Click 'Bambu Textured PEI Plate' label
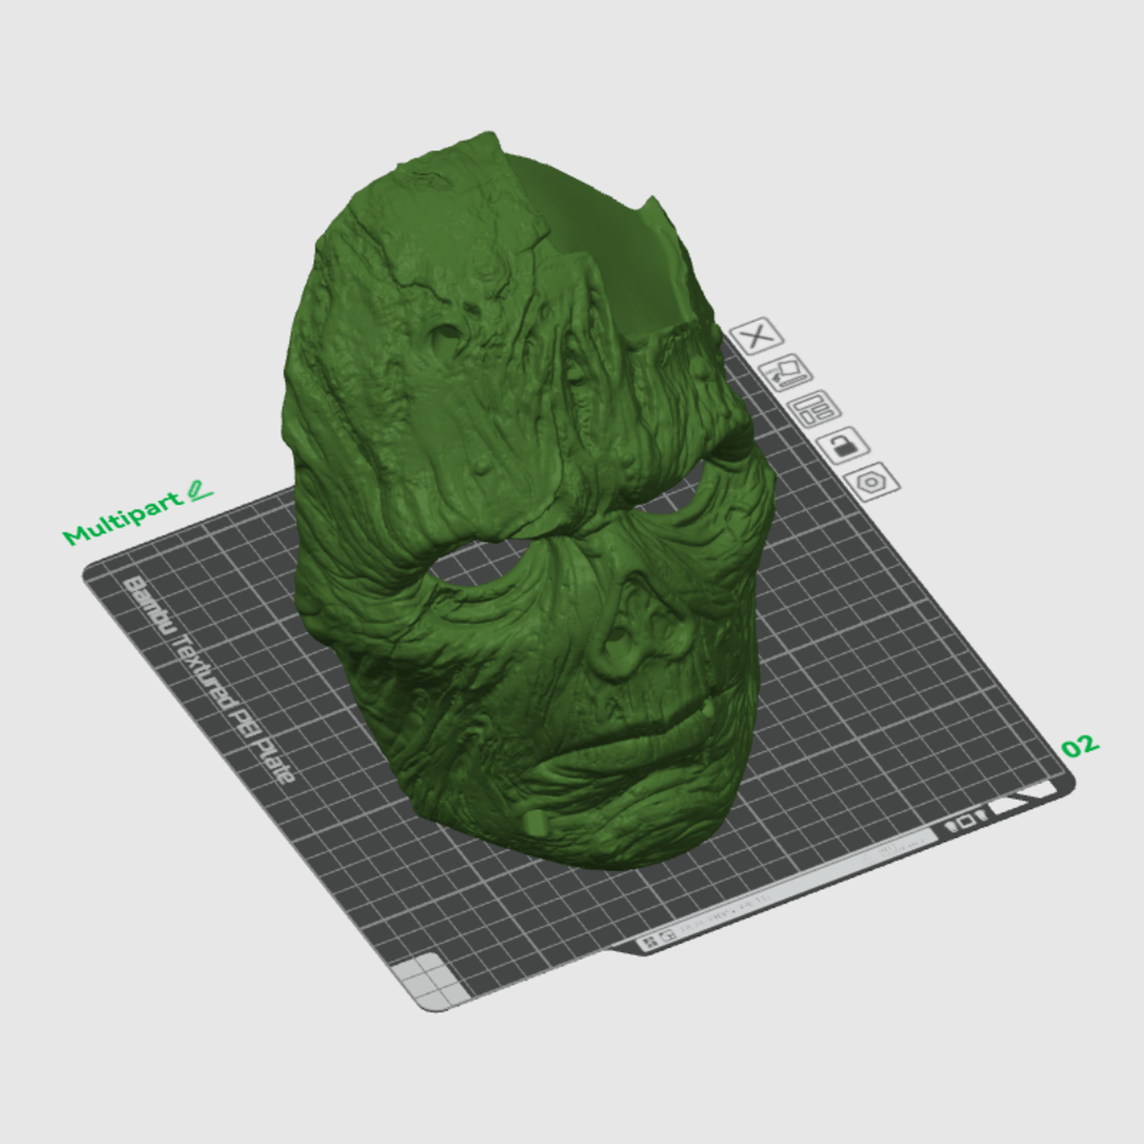 pyautogui.click(x=207, y=679)
